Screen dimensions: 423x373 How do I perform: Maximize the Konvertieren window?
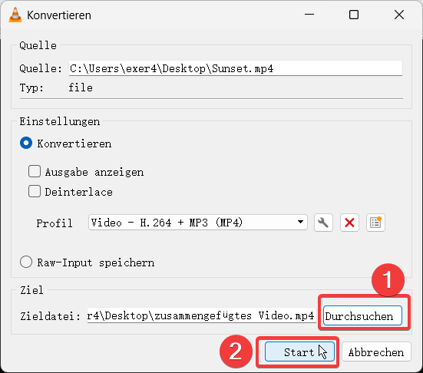tap(354, 15)
